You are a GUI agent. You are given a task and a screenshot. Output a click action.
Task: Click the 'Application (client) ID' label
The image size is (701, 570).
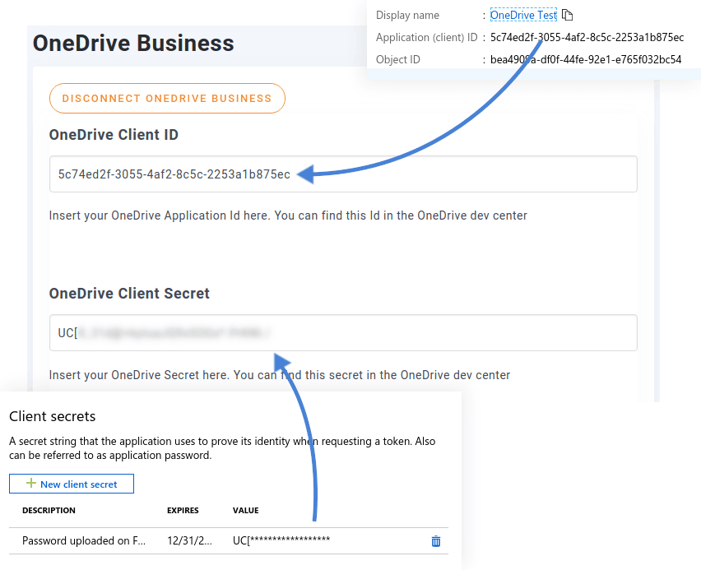(426, 38)
